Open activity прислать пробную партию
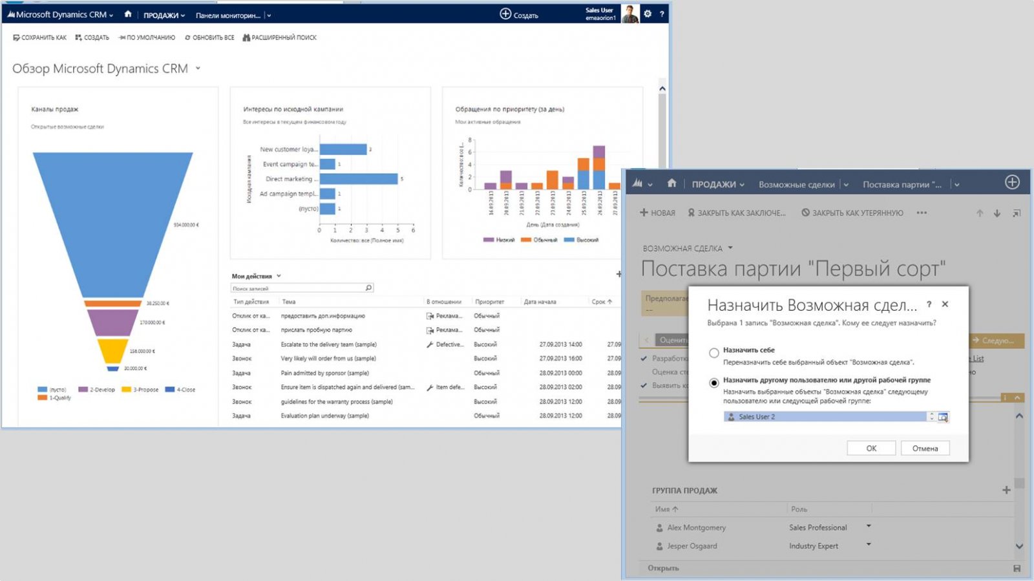The width and height of the screenshot is (1034, 581). [x=316, y=330]
